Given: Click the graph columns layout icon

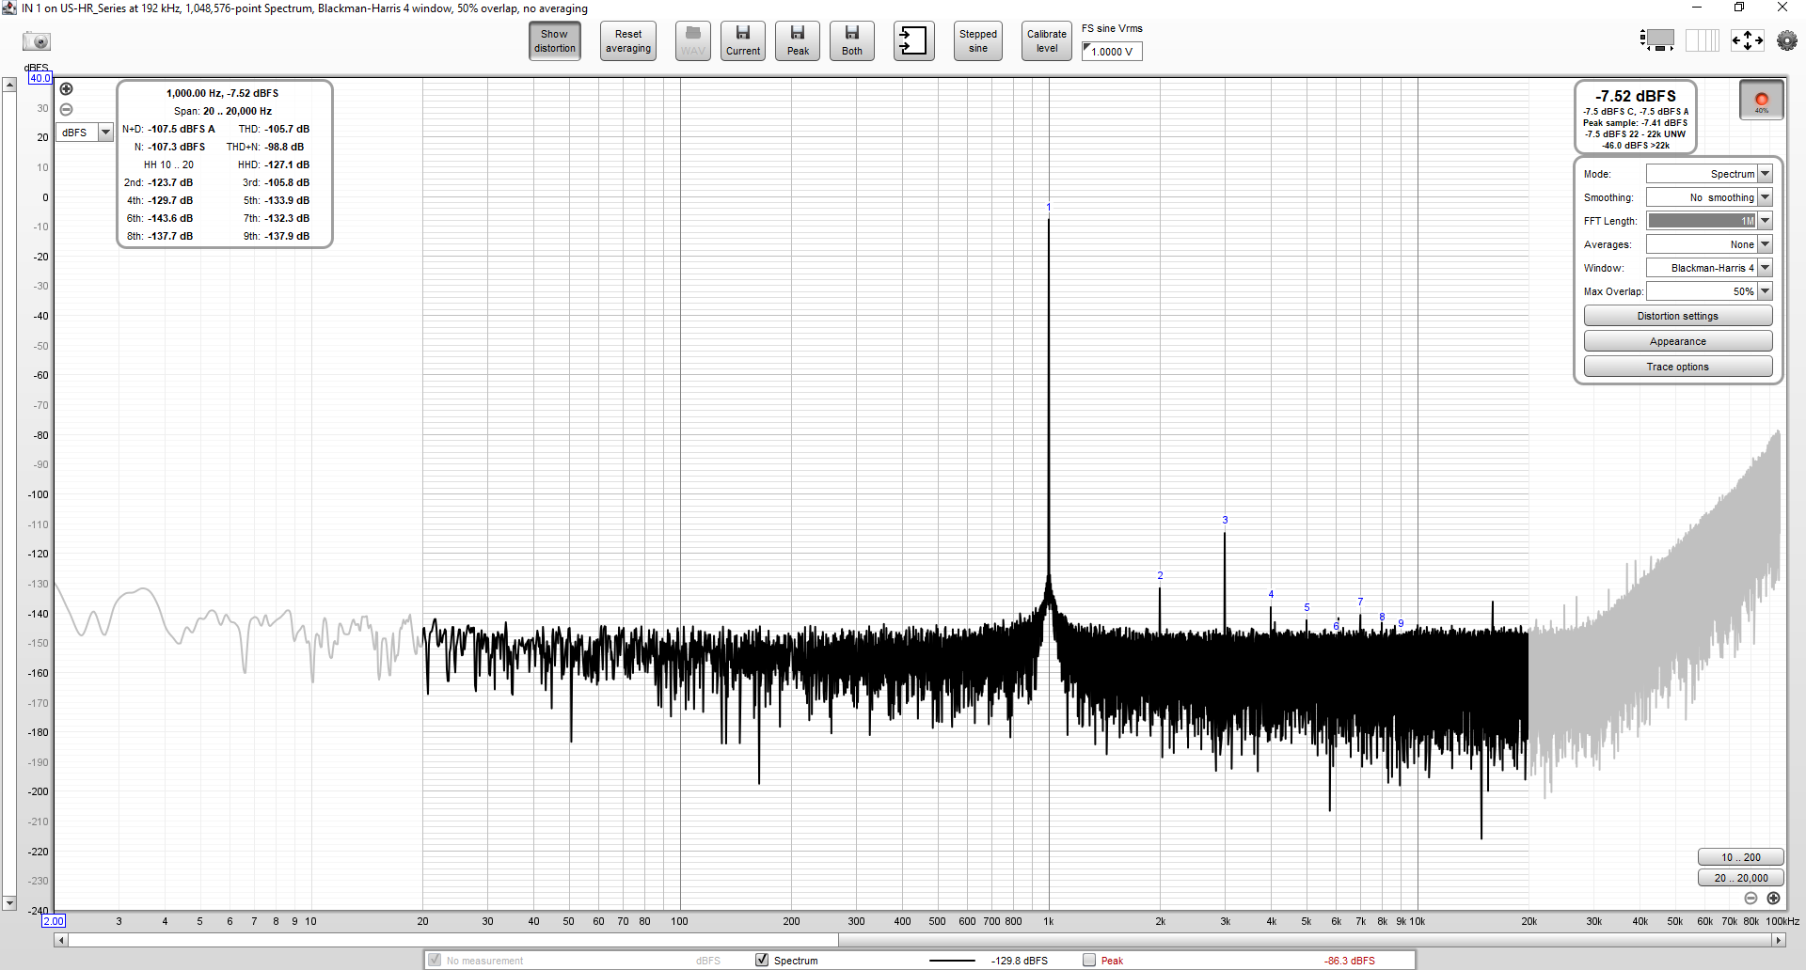Looking at the screenshot, I should point(1703,40).
